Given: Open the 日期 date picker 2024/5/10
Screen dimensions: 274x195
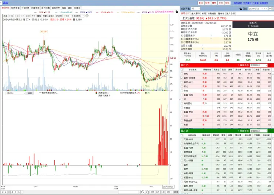Looking at the screenshot, I should (x=258, y=9).
